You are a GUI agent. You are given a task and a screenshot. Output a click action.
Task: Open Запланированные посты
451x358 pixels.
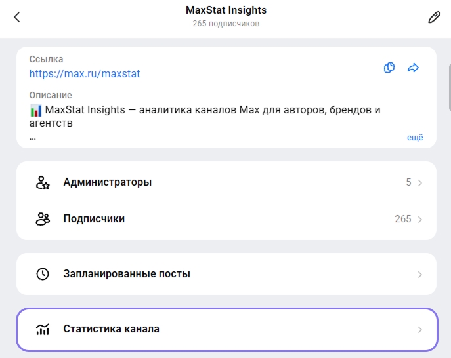tap(226, 274)
